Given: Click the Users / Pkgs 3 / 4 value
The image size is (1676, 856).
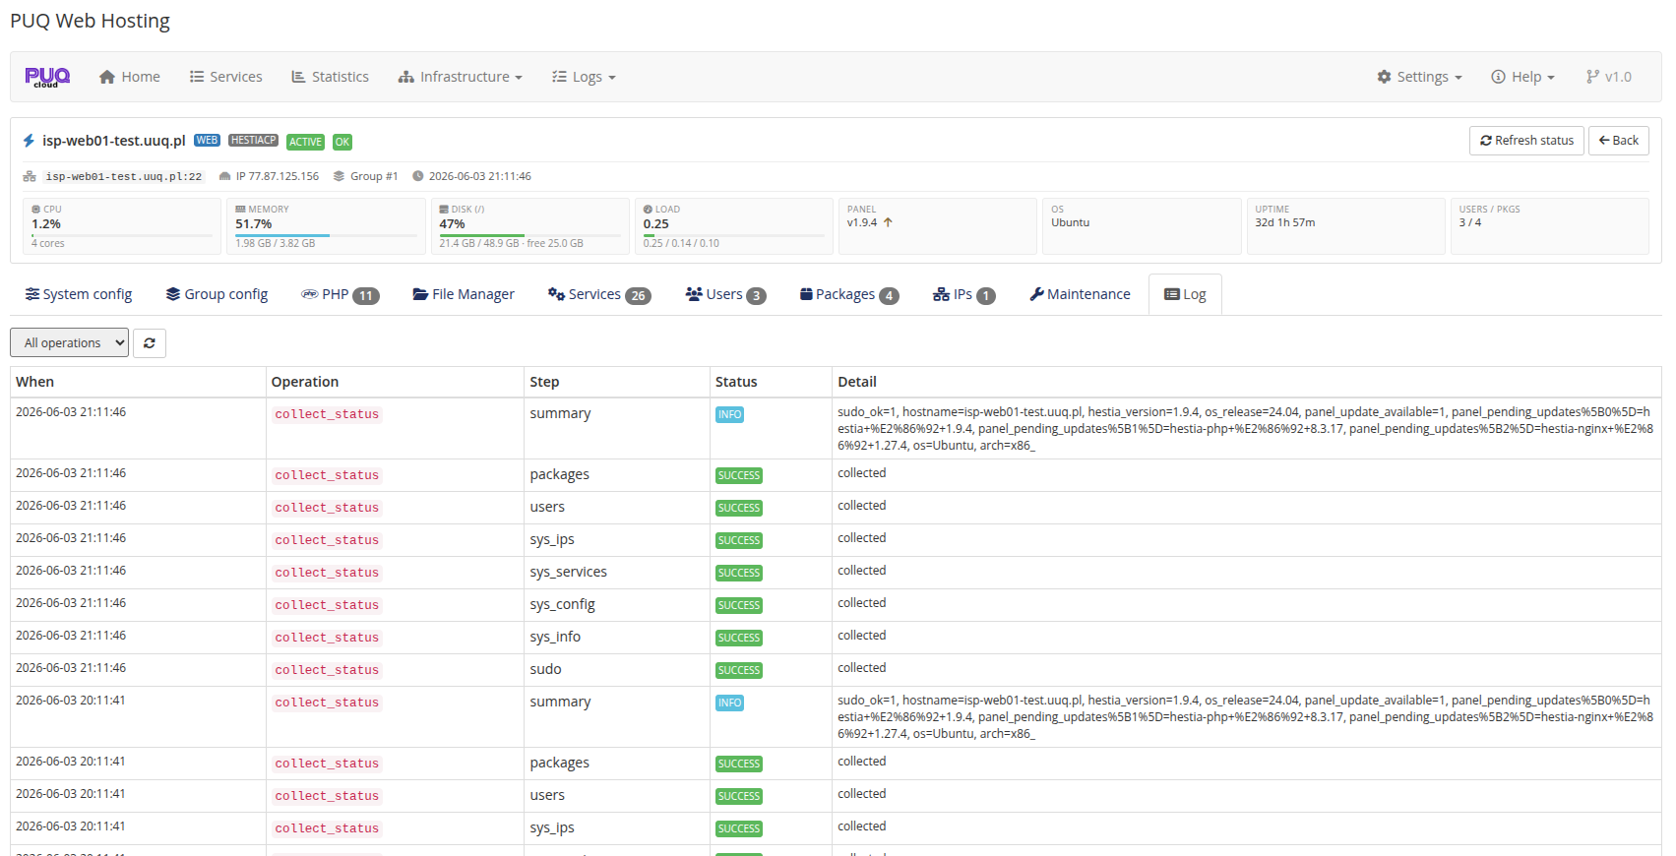Looking at the screenshot, I should coord(1470,222).
